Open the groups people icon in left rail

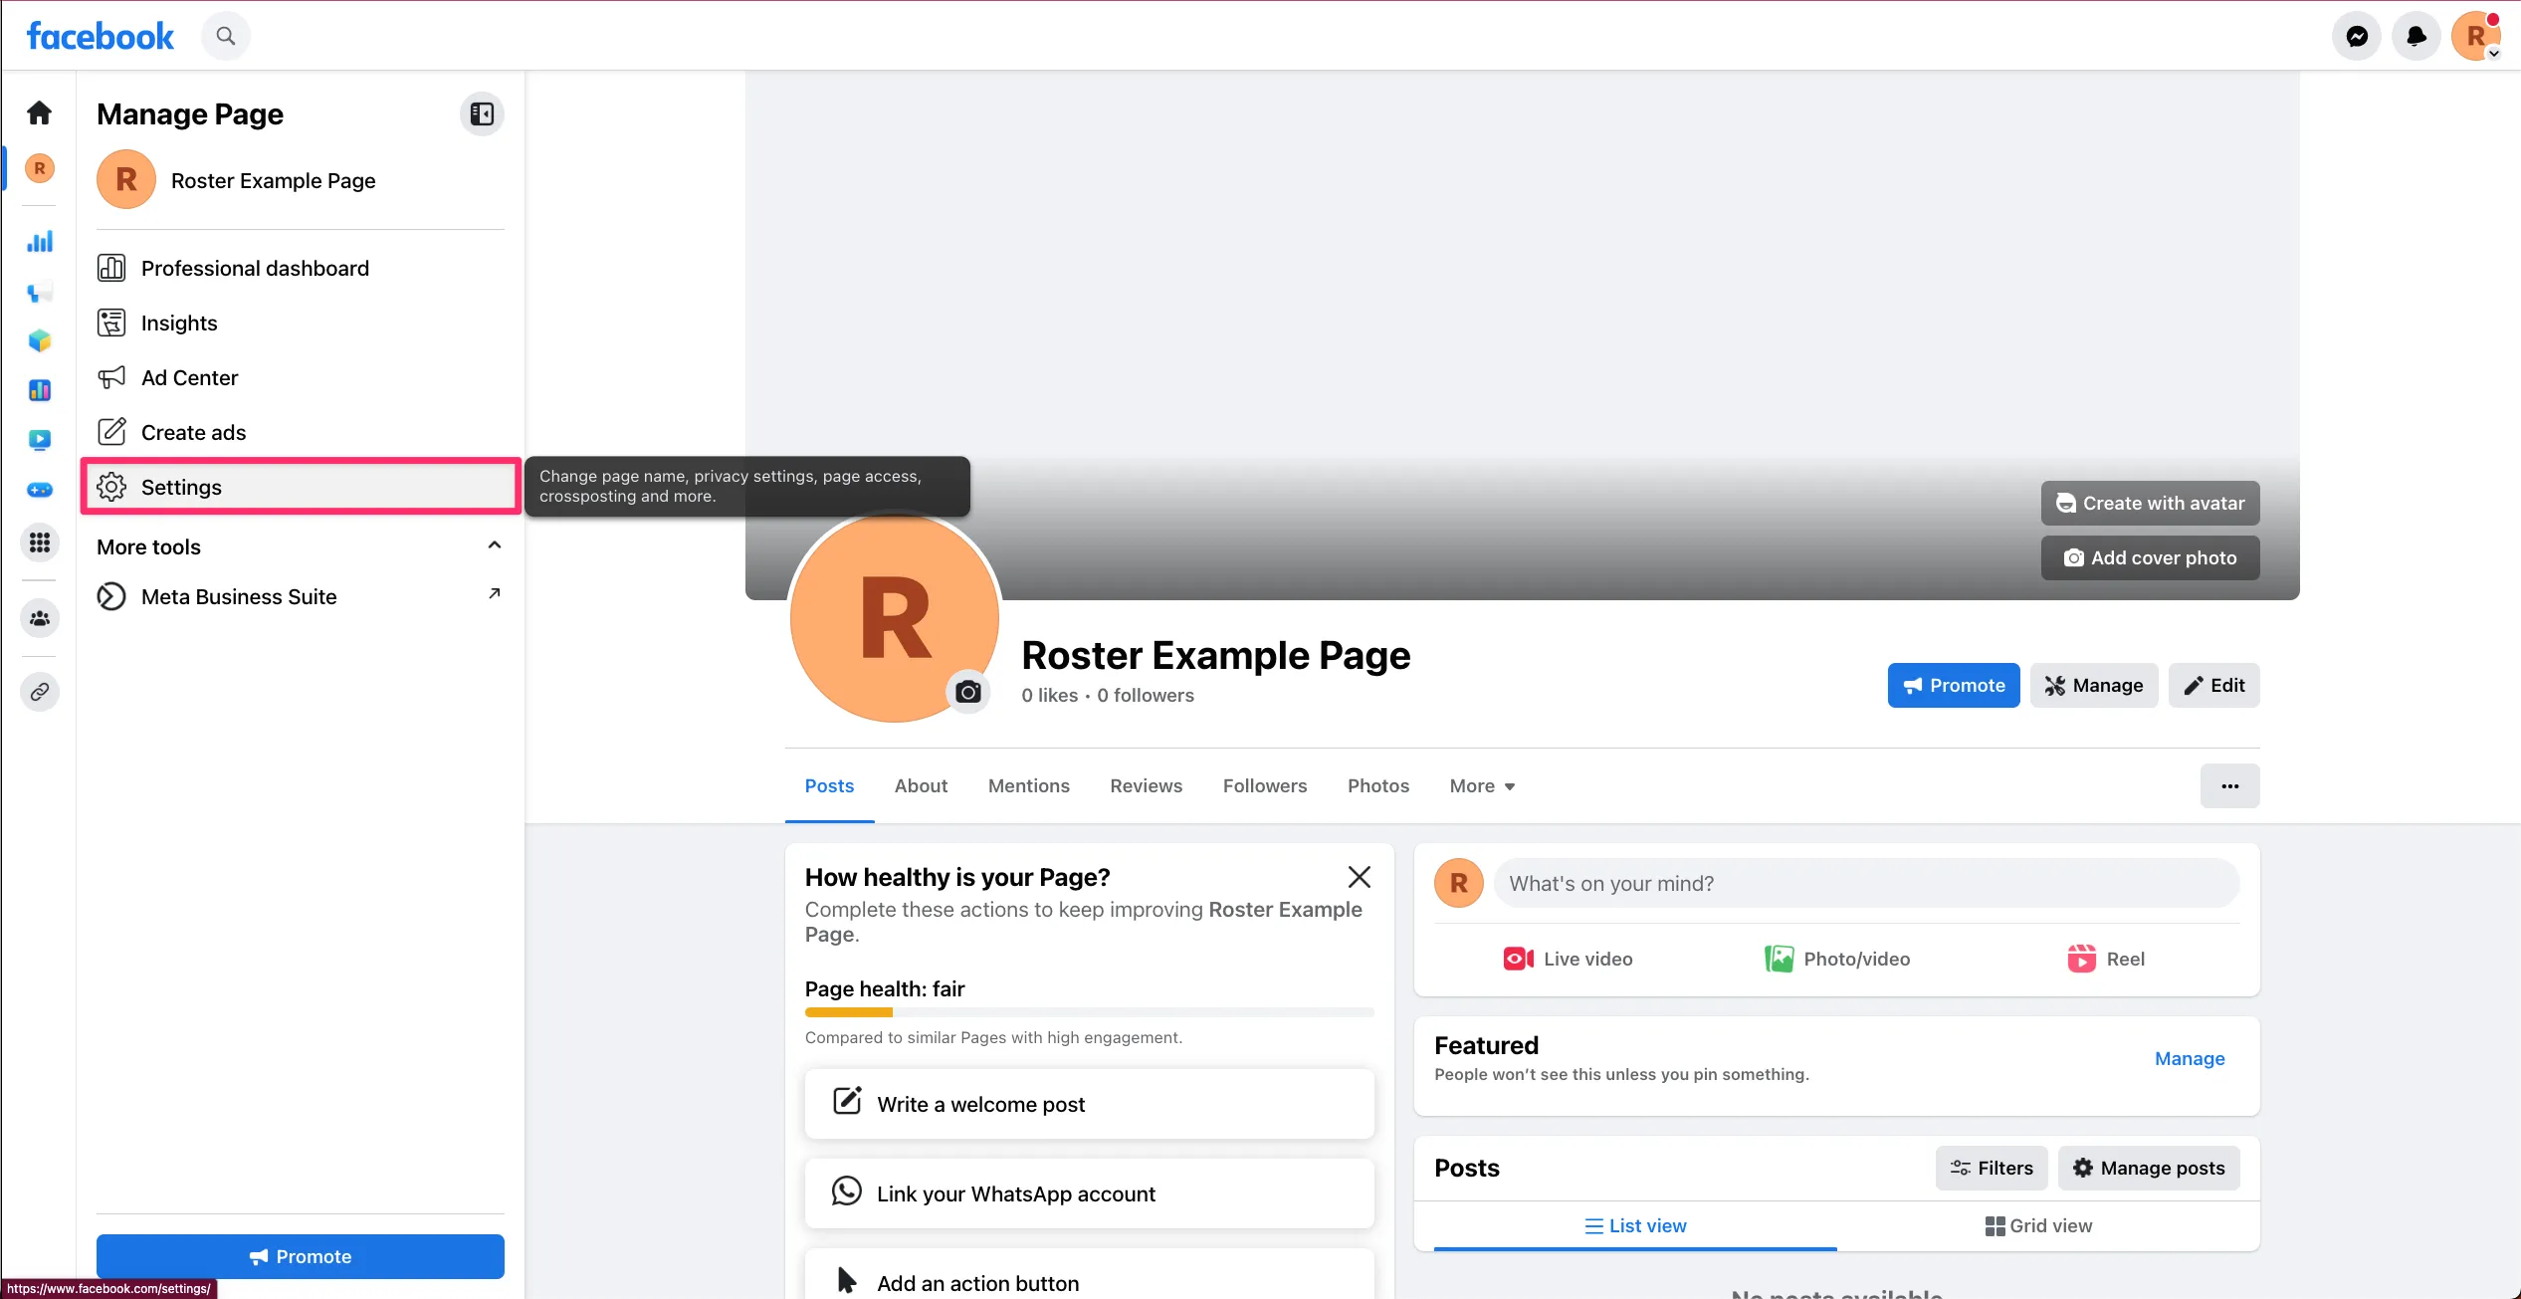point(40,618)
